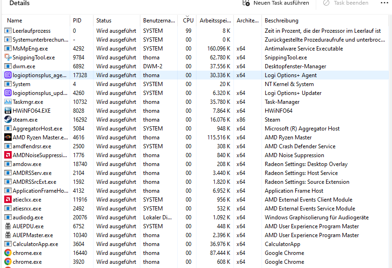Click the DWM-2 user name cell
The image size is (392, 268).
click(x=153, y=66)
